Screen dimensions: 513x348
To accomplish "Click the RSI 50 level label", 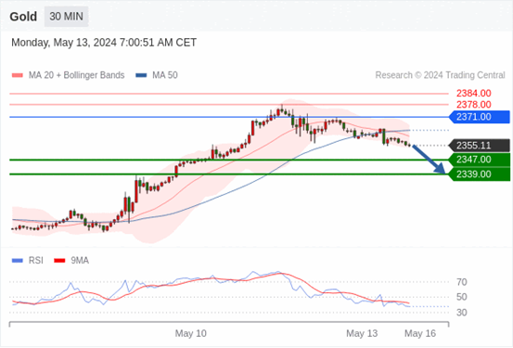I will (462, 297).
